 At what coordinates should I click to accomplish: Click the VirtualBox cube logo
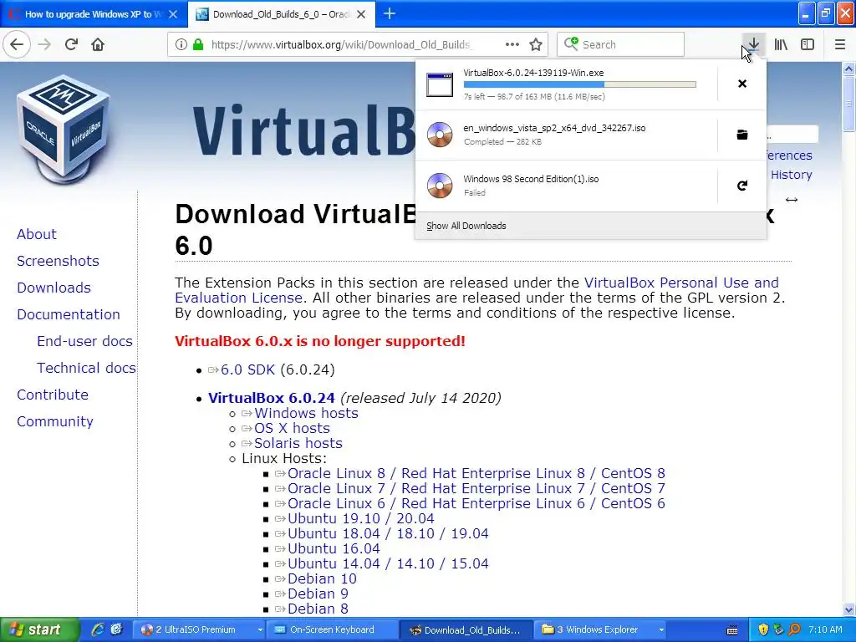64,130
